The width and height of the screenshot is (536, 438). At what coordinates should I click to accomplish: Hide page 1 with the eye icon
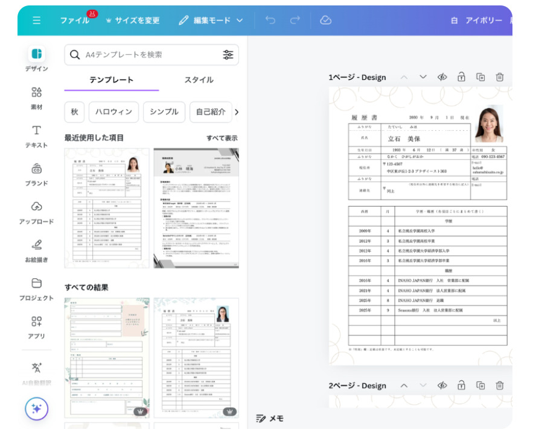[x=442, y=77]
